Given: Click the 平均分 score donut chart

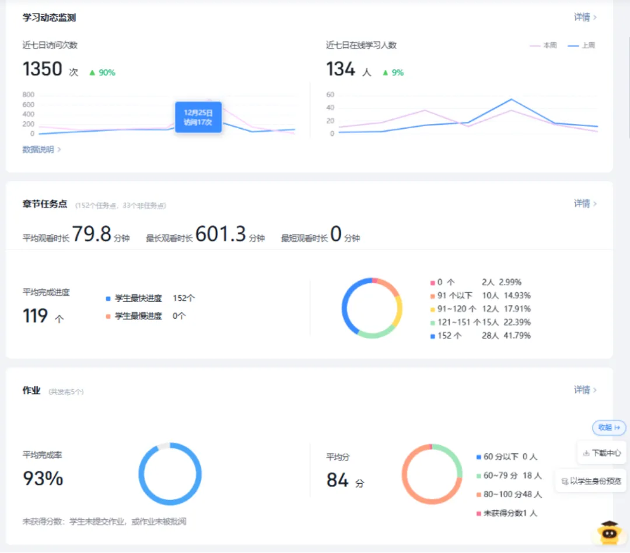Looking at the screenshot, I should tap(432, 474).
